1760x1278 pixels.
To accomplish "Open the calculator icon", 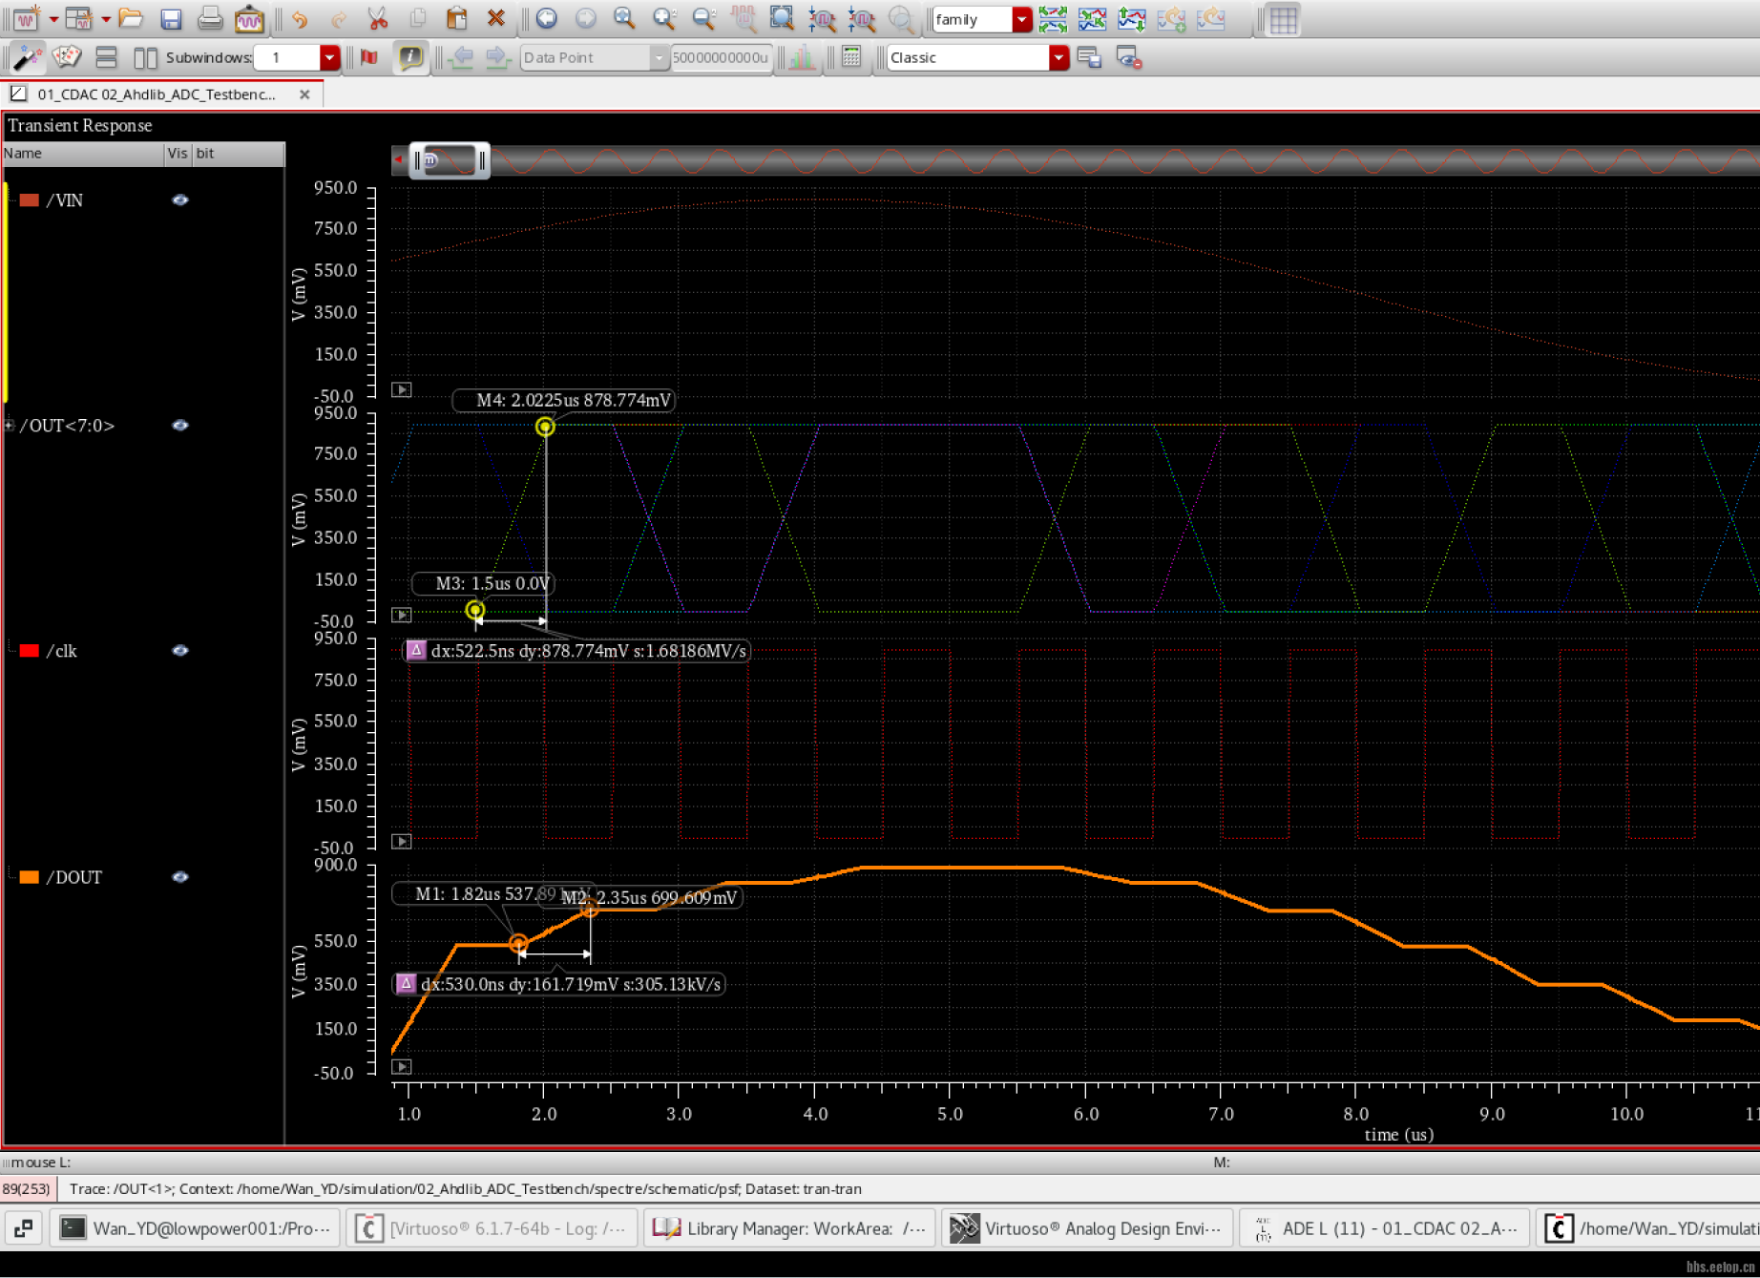I will click(851, 57).
